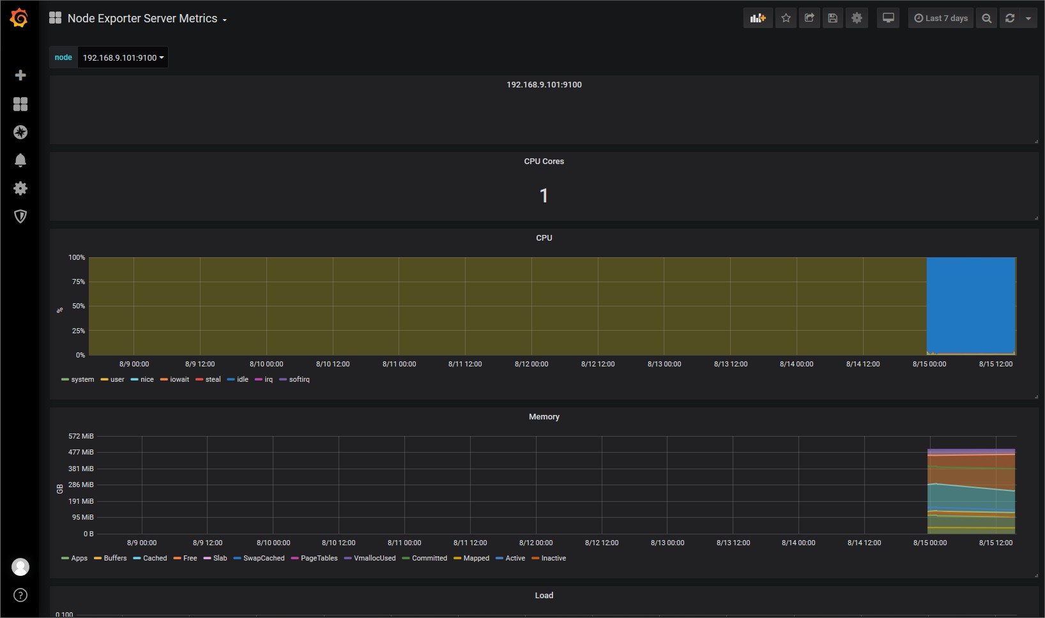Screen dimensions: 1045x618
Task: Click the node variable label
Action: [x=63, y=57]
